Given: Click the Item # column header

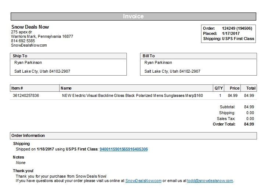Looking at the screenshot, I should [35, 88].
